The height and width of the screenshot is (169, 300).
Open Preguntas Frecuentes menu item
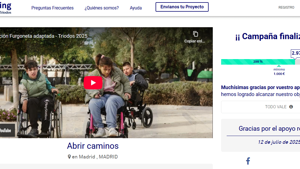click(52, 8)
